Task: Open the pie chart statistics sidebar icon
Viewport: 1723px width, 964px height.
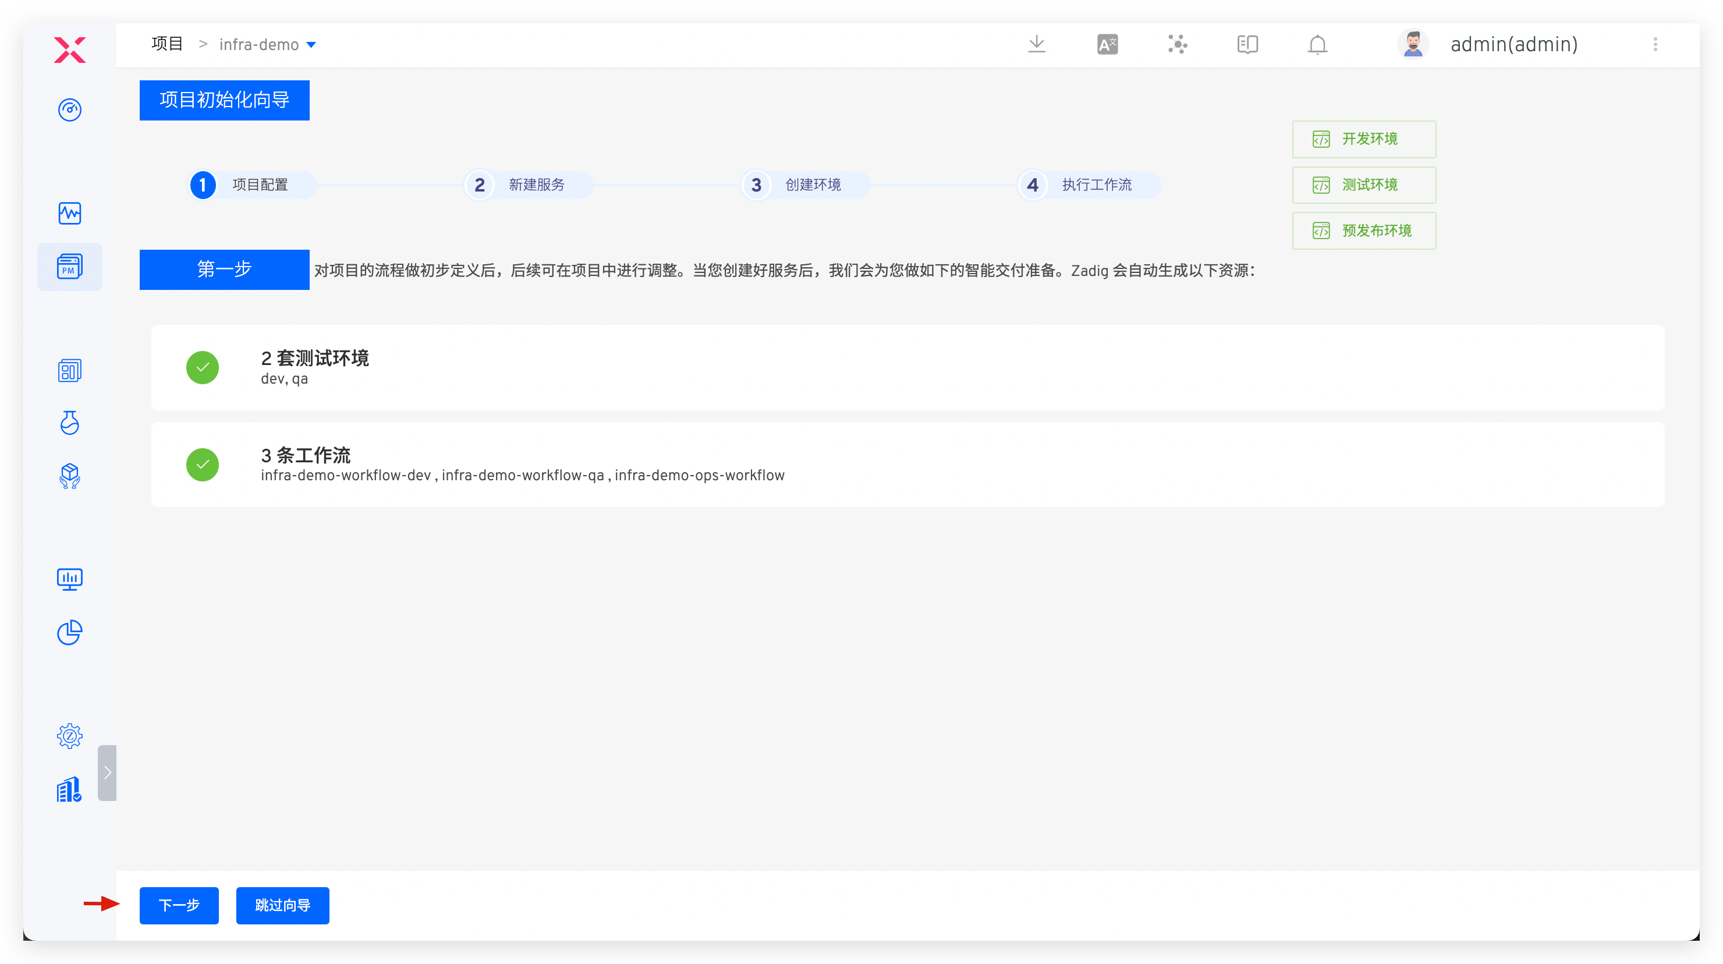Action: tap(70, 632)
